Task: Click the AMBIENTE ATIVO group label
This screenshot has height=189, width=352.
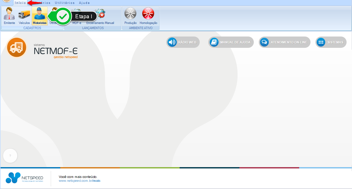Action: pos(141,28)
